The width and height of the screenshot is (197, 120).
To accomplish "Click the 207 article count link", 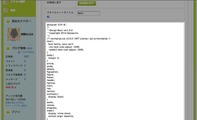I will click(27, 57).
